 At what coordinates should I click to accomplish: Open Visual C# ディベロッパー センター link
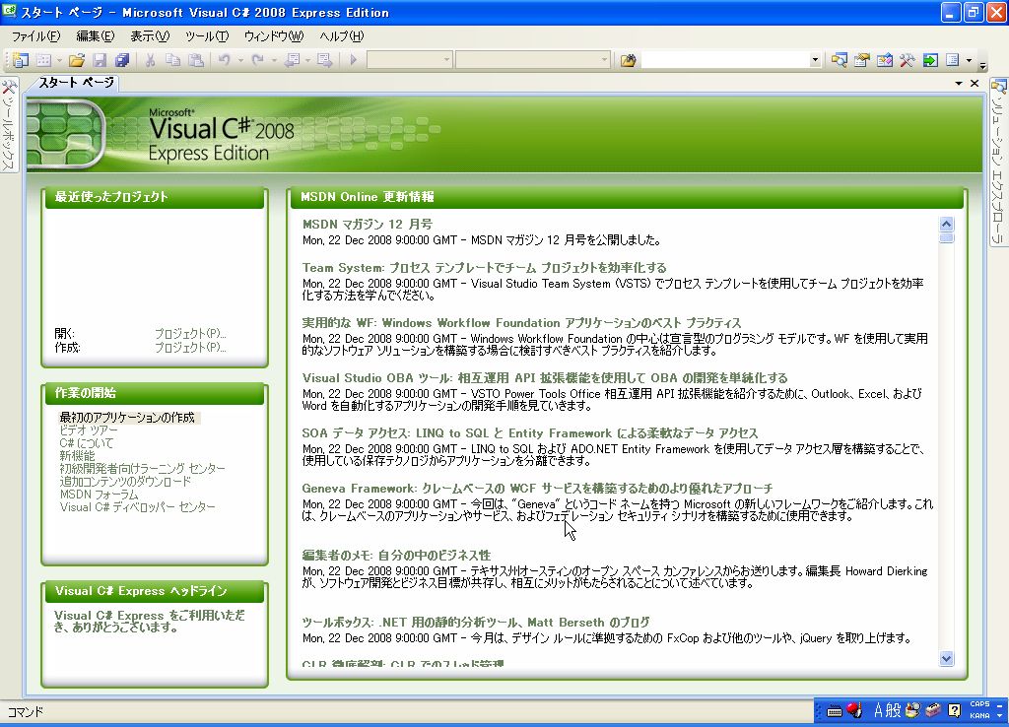coord(138,507)
